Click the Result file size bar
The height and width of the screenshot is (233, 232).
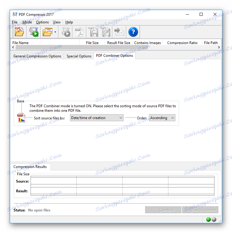122,191
